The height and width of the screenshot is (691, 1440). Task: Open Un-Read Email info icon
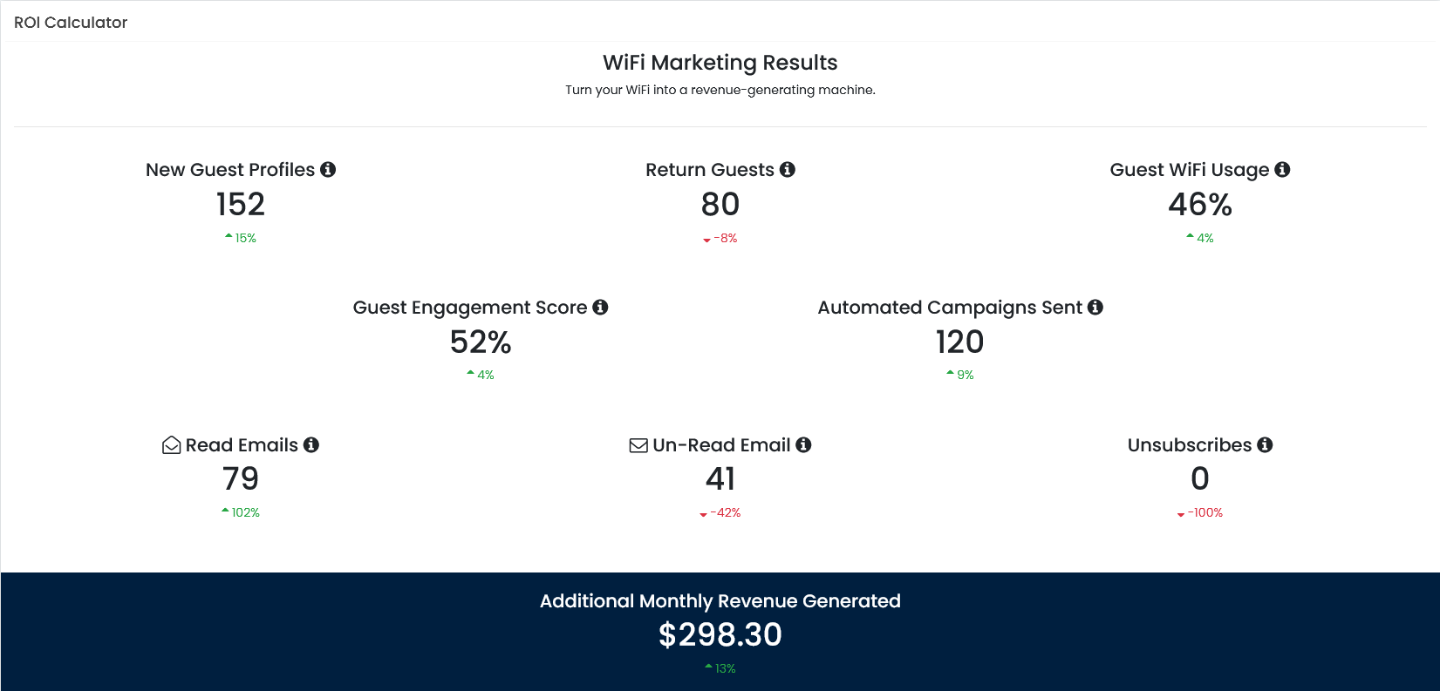coord(803,444)
